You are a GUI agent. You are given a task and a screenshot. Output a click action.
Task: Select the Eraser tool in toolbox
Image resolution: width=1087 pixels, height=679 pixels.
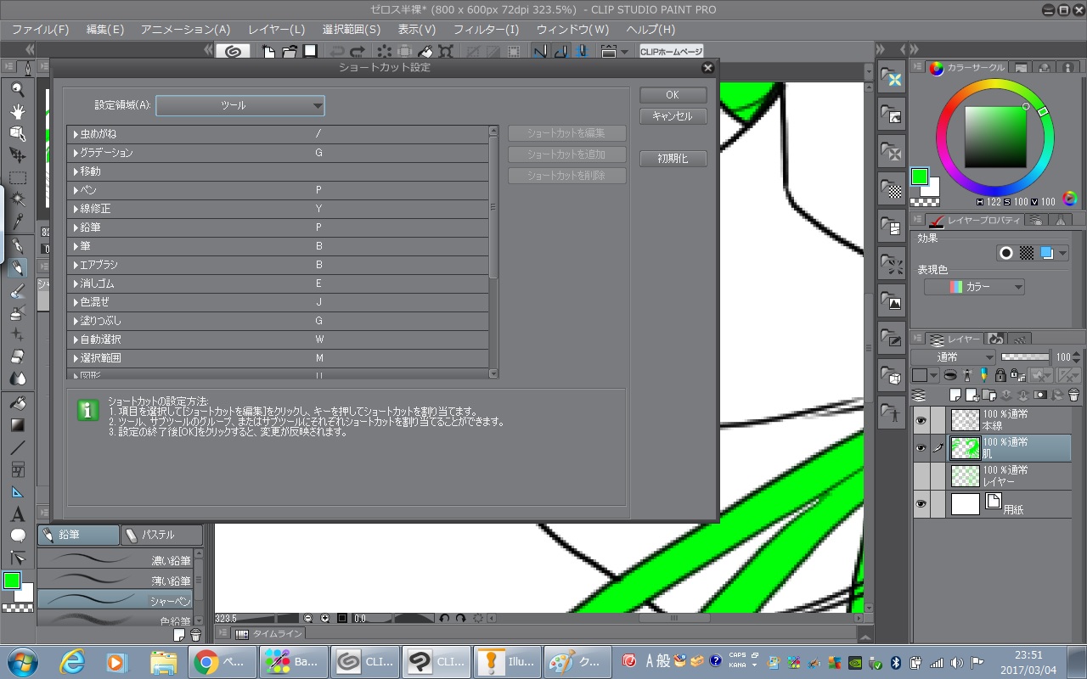coord(18,356)
